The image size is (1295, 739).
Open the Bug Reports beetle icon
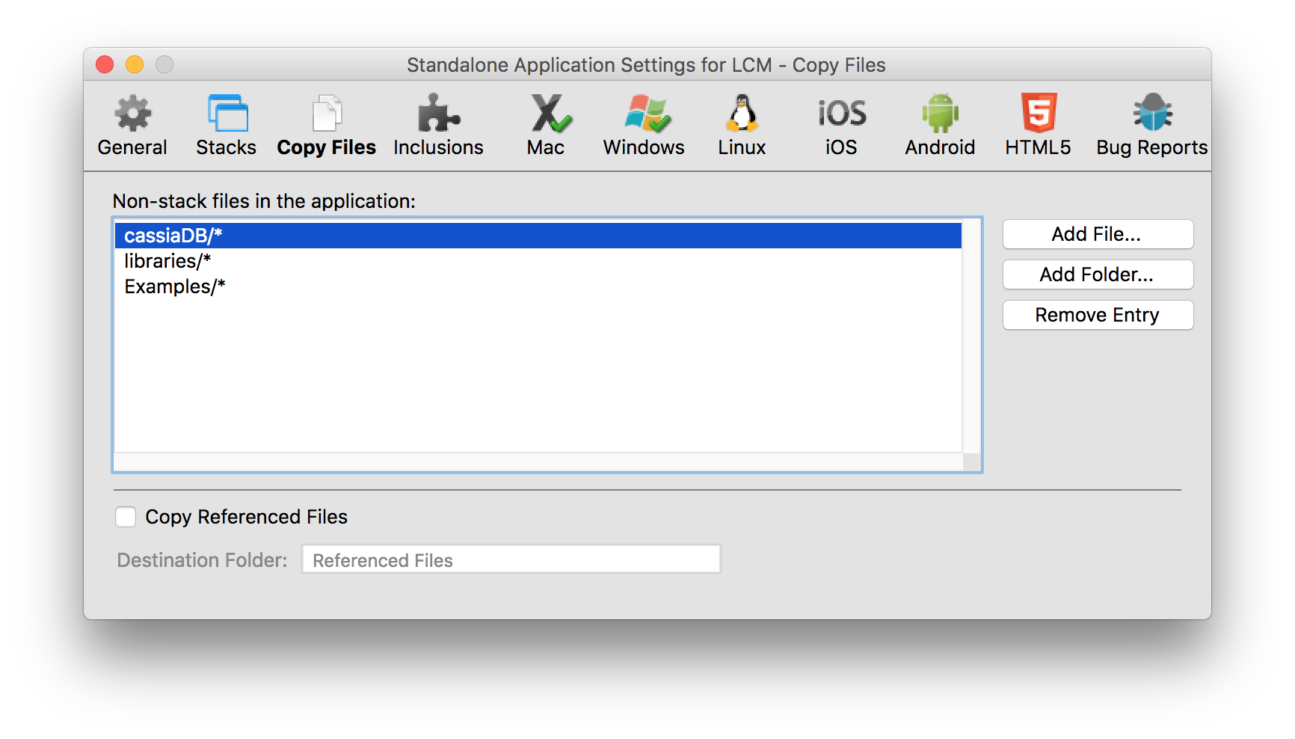[1153, 114]
